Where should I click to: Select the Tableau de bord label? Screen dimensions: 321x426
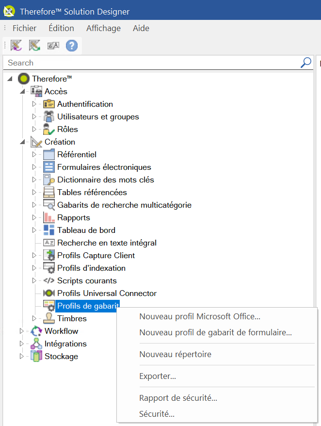tap(86, 230)
